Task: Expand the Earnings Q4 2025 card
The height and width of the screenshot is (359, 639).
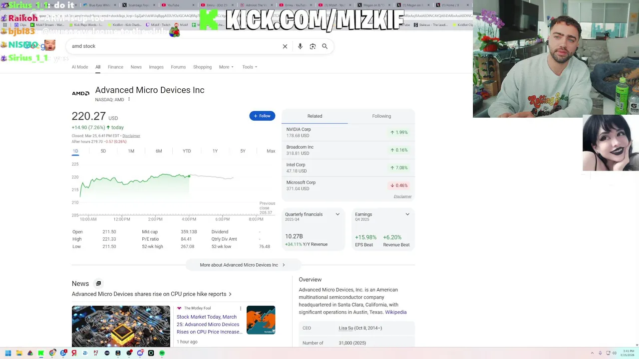Action: 407,214
